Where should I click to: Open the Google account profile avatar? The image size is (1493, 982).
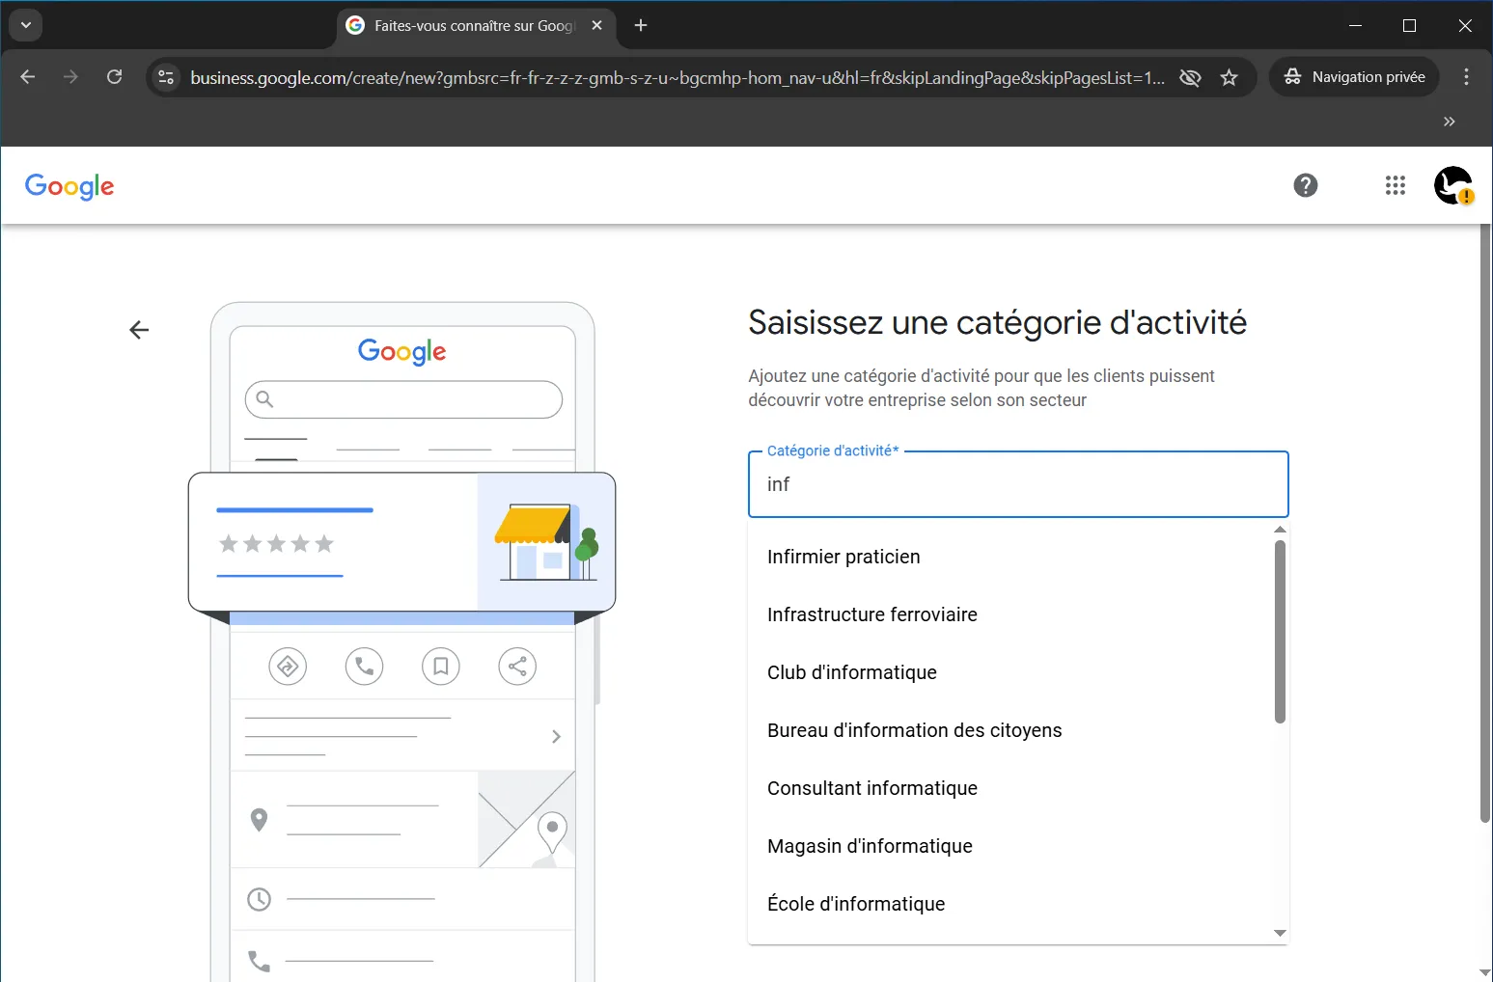1452,185
